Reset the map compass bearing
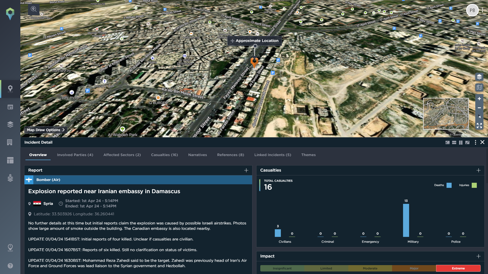Viewport: 488px width, 274px height. coord(479,117)
